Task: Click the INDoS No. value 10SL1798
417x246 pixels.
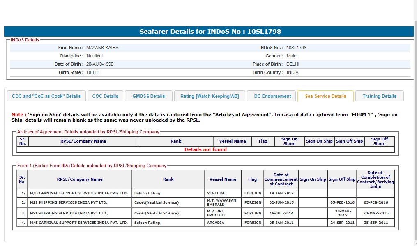Action: pyautogui.click(x=296, y=48)
